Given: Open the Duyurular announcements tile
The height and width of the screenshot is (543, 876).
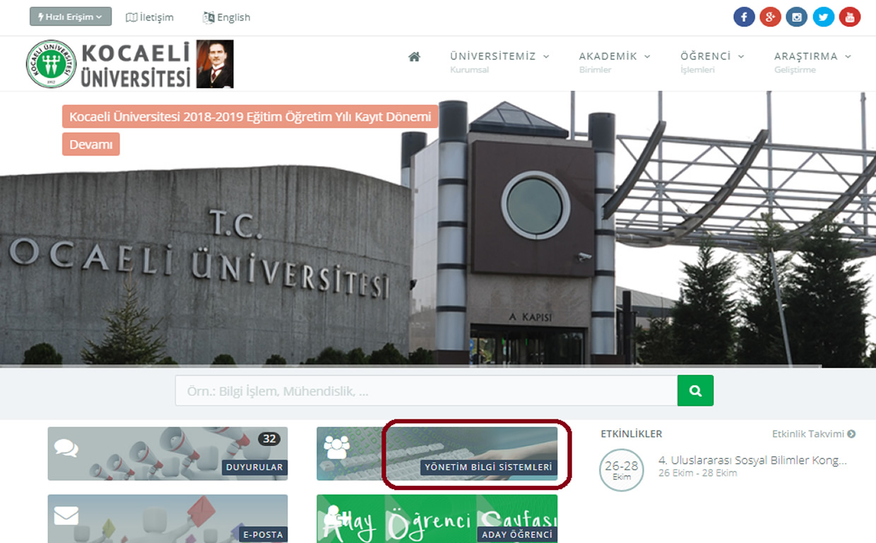Looking at the screenshot, I should coord(167,453).
